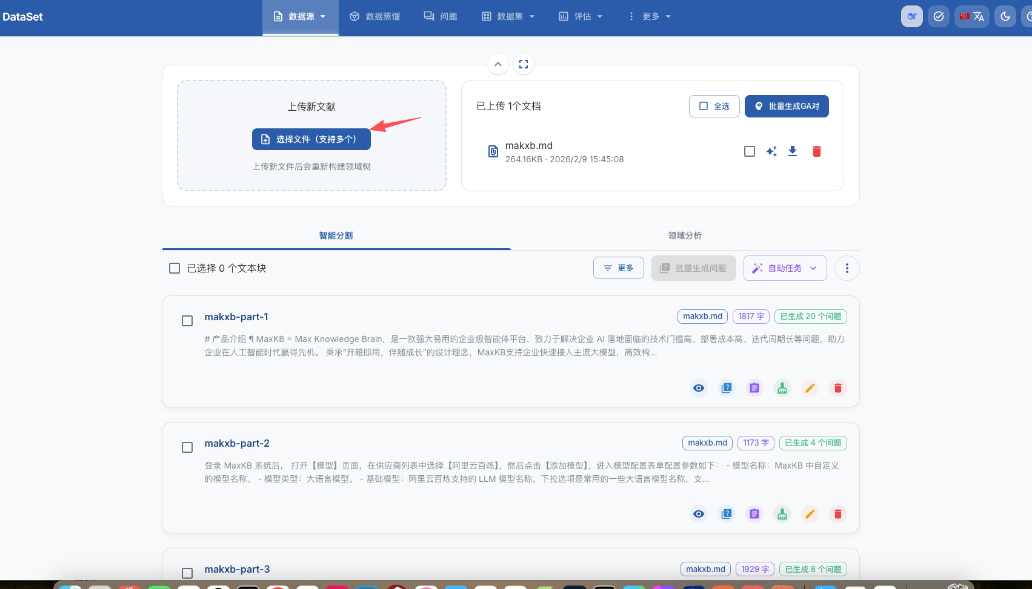
Task: Click the 1929 字 tag
Action: (x=755, y=569)
